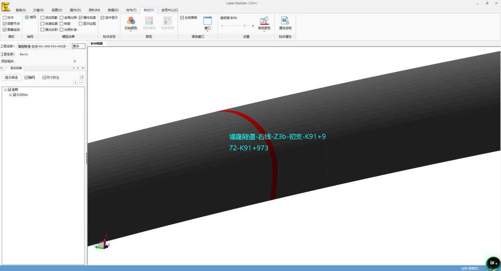Switch to the 视图(V) ribbon tab

pyautogui.click(x=57, y=10)
